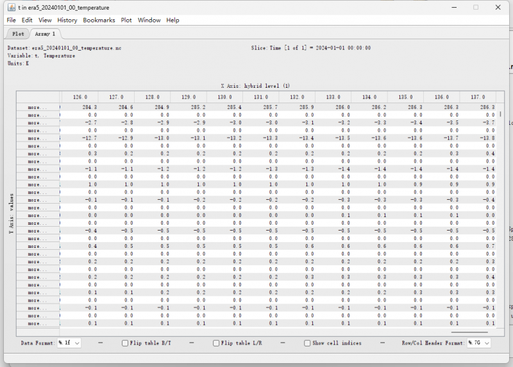Maximize the Panoply array window
This screenshot has height=367, width=513.
click(x=476, y=8)
